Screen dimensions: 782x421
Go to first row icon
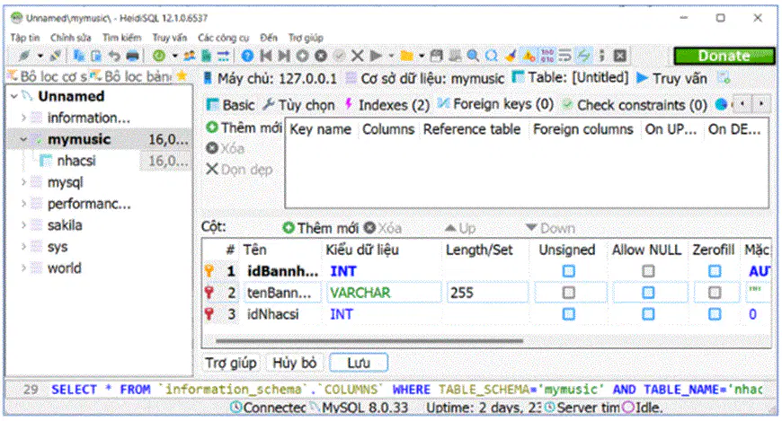[266, 56]
